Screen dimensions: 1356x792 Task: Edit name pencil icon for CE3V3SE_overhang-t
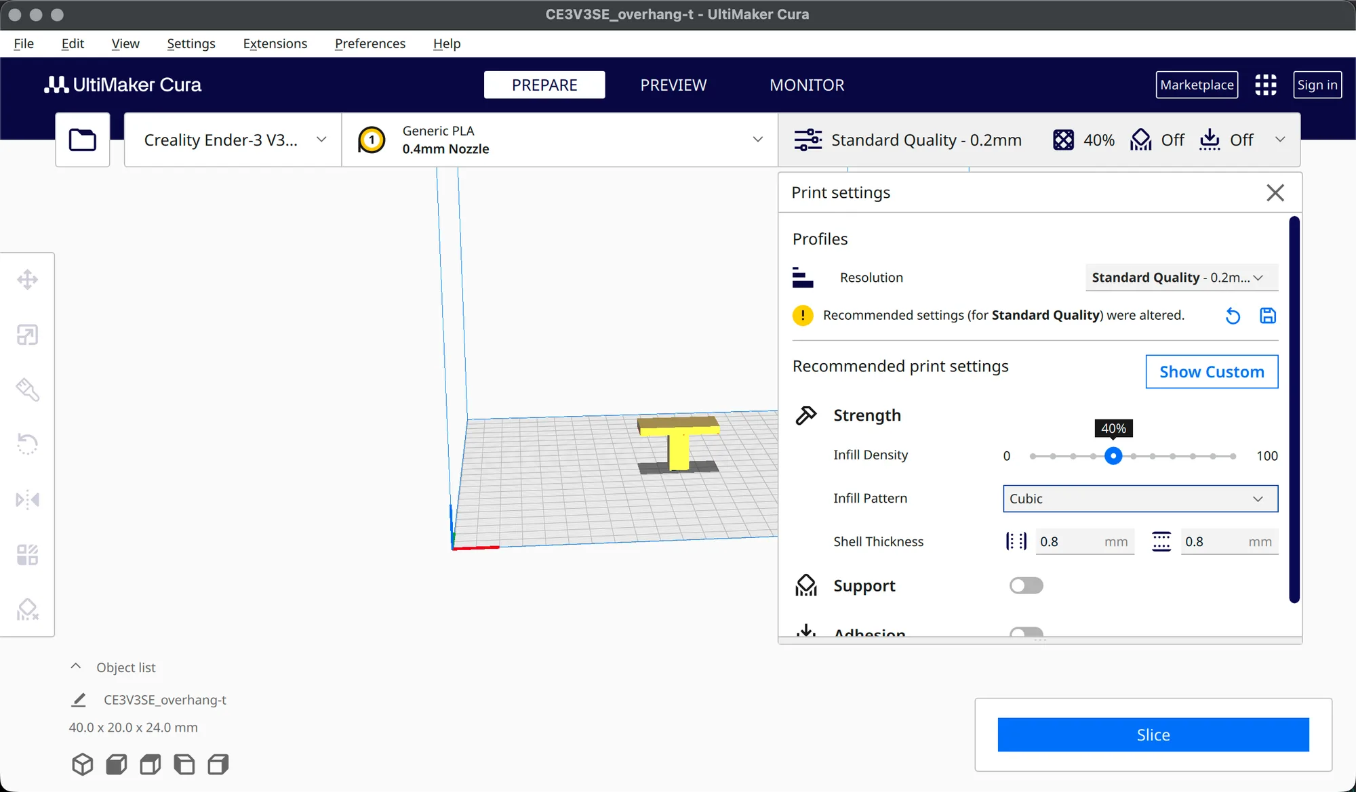point(79,700)
